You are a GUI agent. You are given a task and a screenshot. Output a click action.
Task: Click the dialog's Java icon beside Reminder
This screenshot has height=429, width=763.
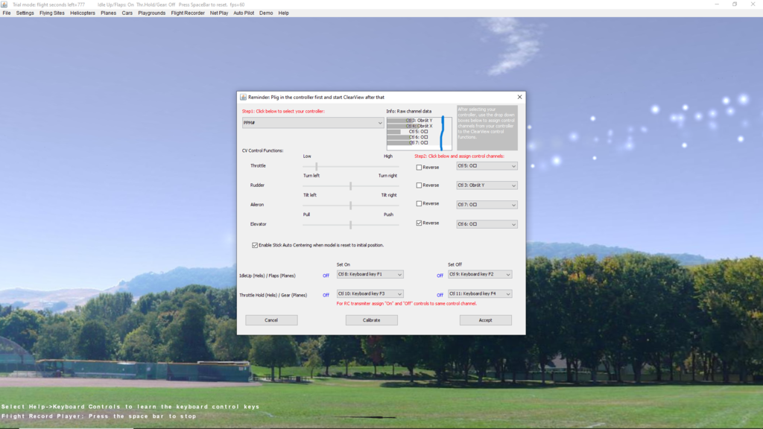pyautogui.click(x=243, y=97)
